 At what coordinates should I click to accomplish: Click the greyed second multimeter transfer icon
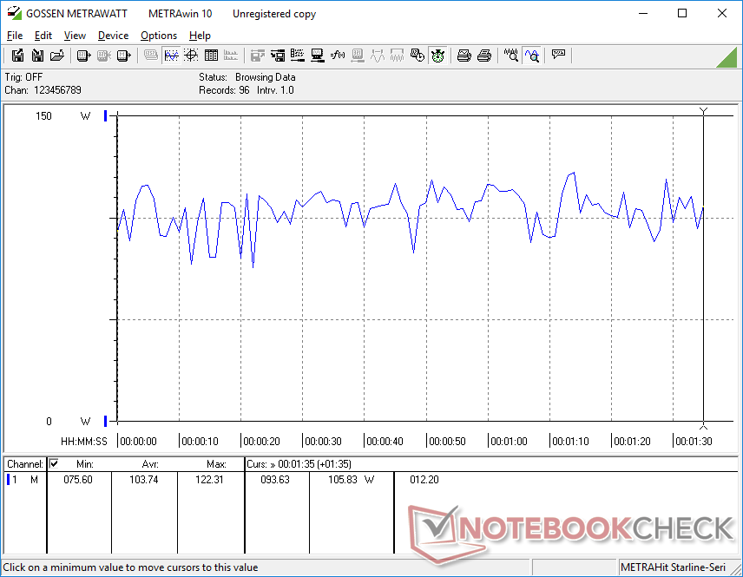tap(104, 56)
